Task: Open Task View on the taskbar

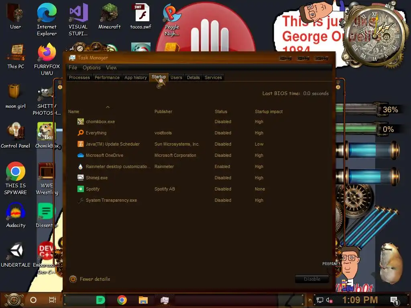Action: [53, 300]
